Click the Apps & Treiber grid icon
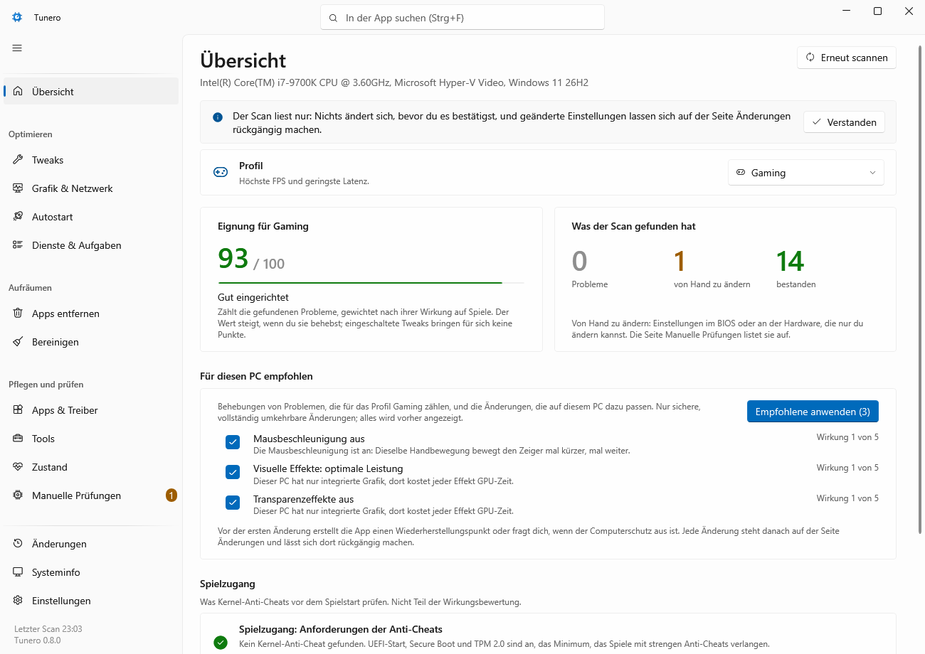 pyautogui.click(x=18, y=410)
